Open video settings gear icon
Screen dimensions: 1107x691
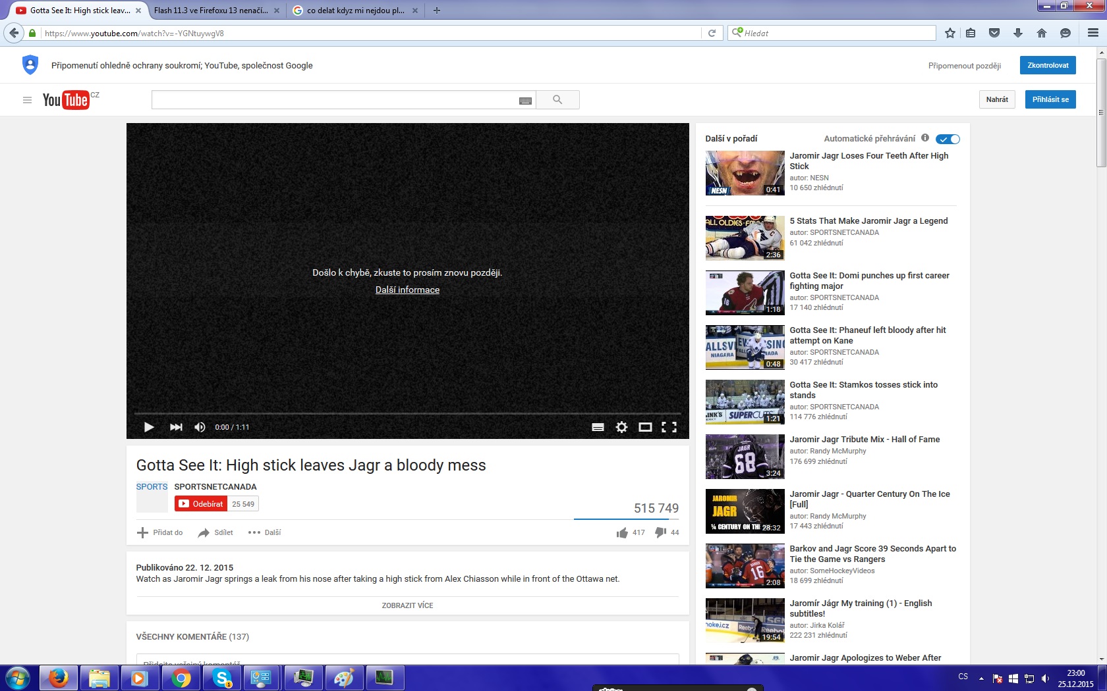tap(621, 427)
